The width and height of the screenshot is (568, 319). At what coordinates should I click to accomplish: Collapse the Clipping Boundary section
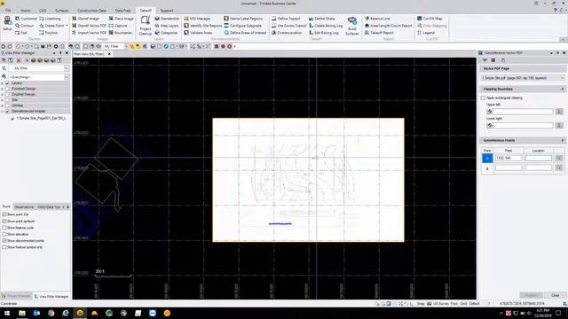click(x=562, y=89)
